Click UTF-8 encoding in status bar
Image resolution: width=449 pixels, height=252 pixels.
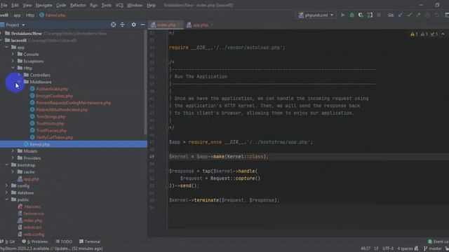pyautogui.click(x=388, y=248)
